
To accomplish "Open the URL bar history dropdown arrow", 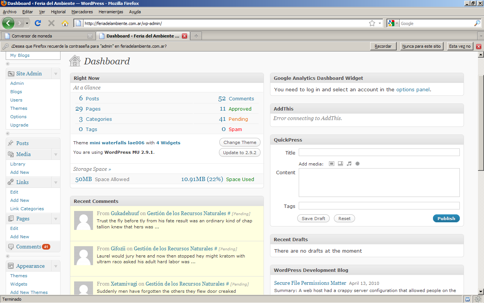I will pos(380,23).
